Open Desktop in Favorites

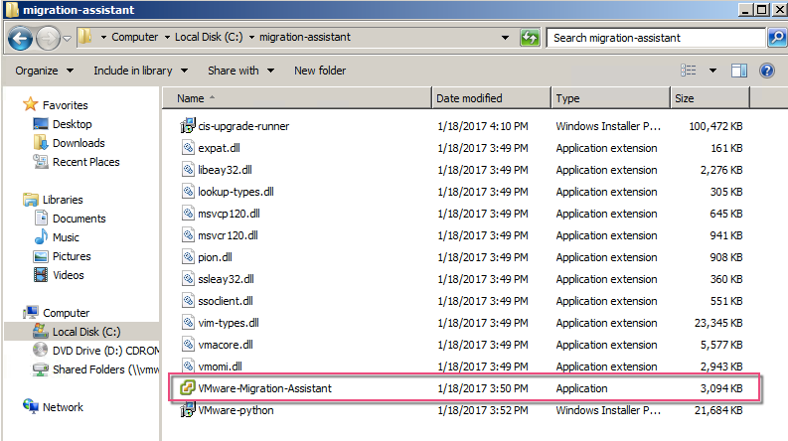point(73,124)
